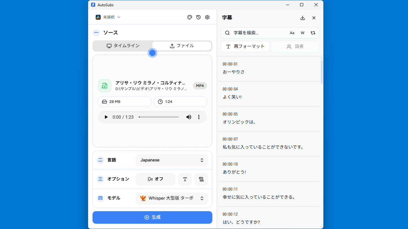
Task: Click the MP4 format badge
Action: pos(200,86)
